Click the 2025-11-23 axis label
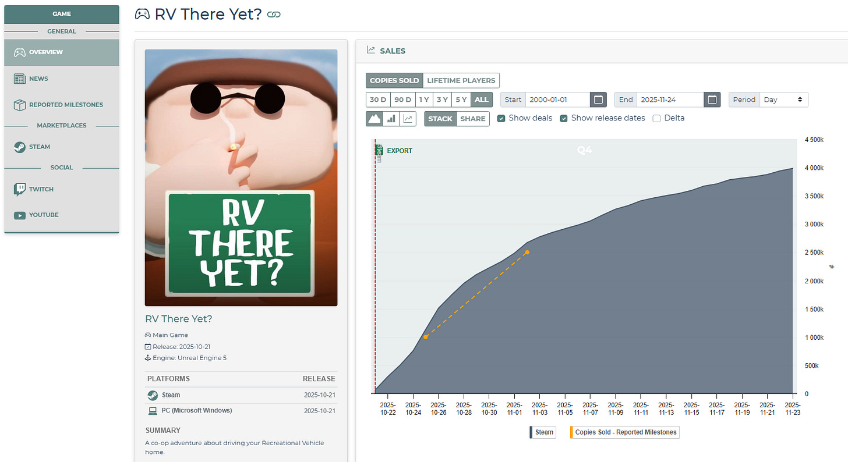The height and width of the screenshot is (462, 848). click(x=793, y=408)
